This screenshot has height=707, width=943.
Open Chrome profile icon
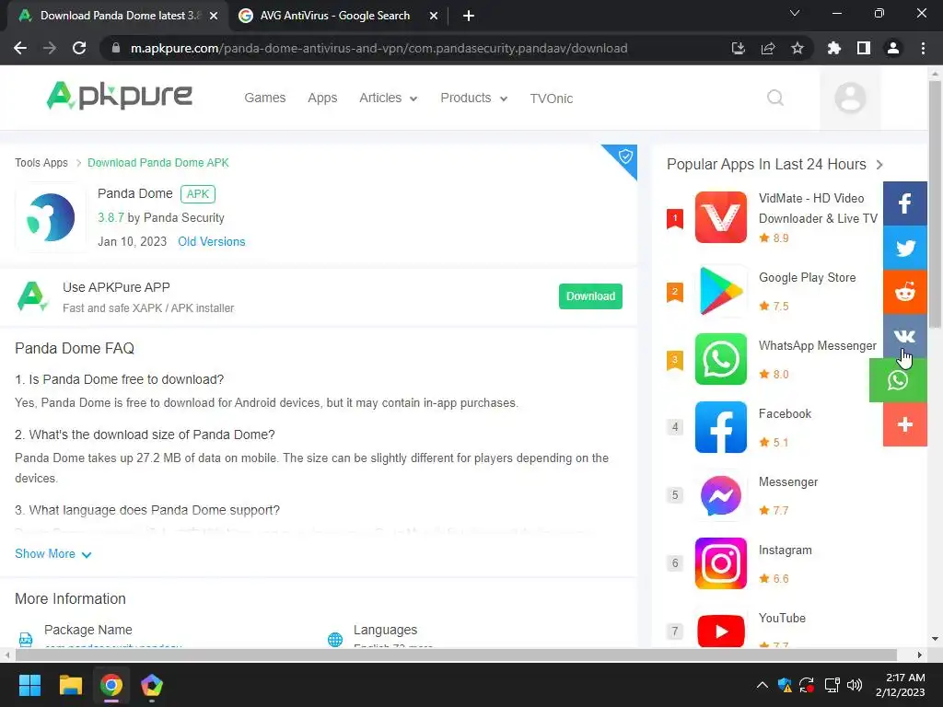(893, 48)
